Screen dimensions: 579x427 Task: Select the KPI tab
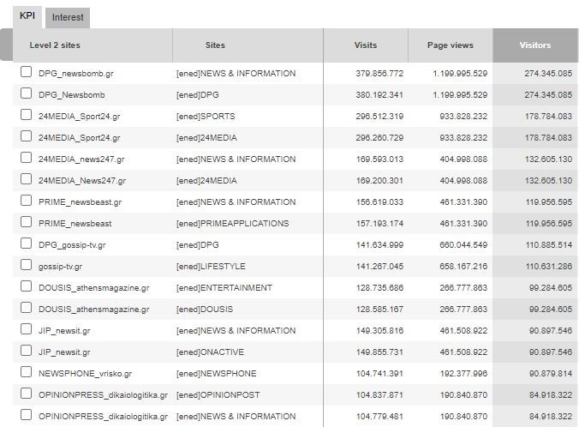pyautogui.click(x=27, y=15)
